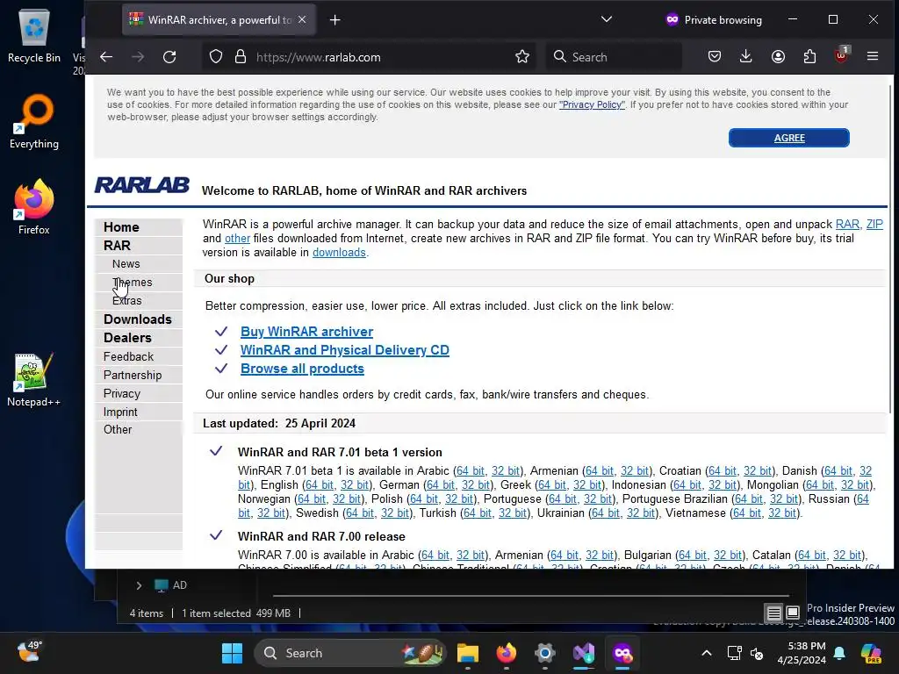Screen dimensions: 899x674
Task: Open Partnership in the sidebar
Action: coord(133,375)
